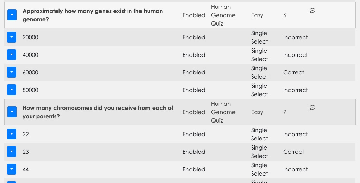This screenshot has height=183, width=360.
Task: Open blue dropdown beside answer 23
Action: click(x=12, y=152)
